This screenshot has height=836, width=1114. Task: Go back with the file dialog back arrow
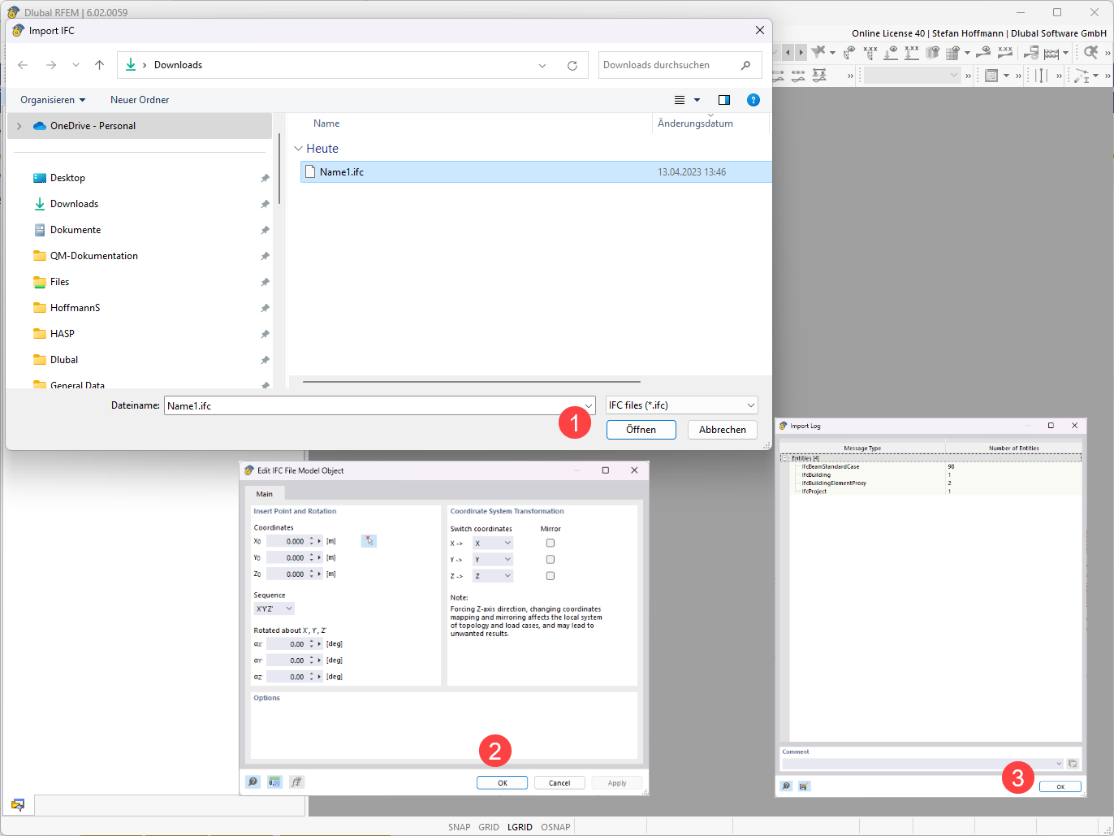pos(23,65)
